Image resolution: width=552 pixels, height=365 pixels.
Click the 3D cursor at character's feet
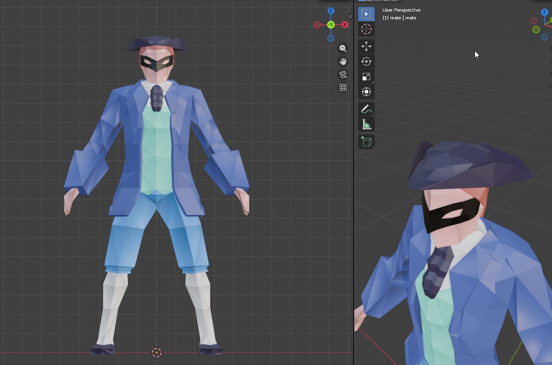[x=157, y=352]
